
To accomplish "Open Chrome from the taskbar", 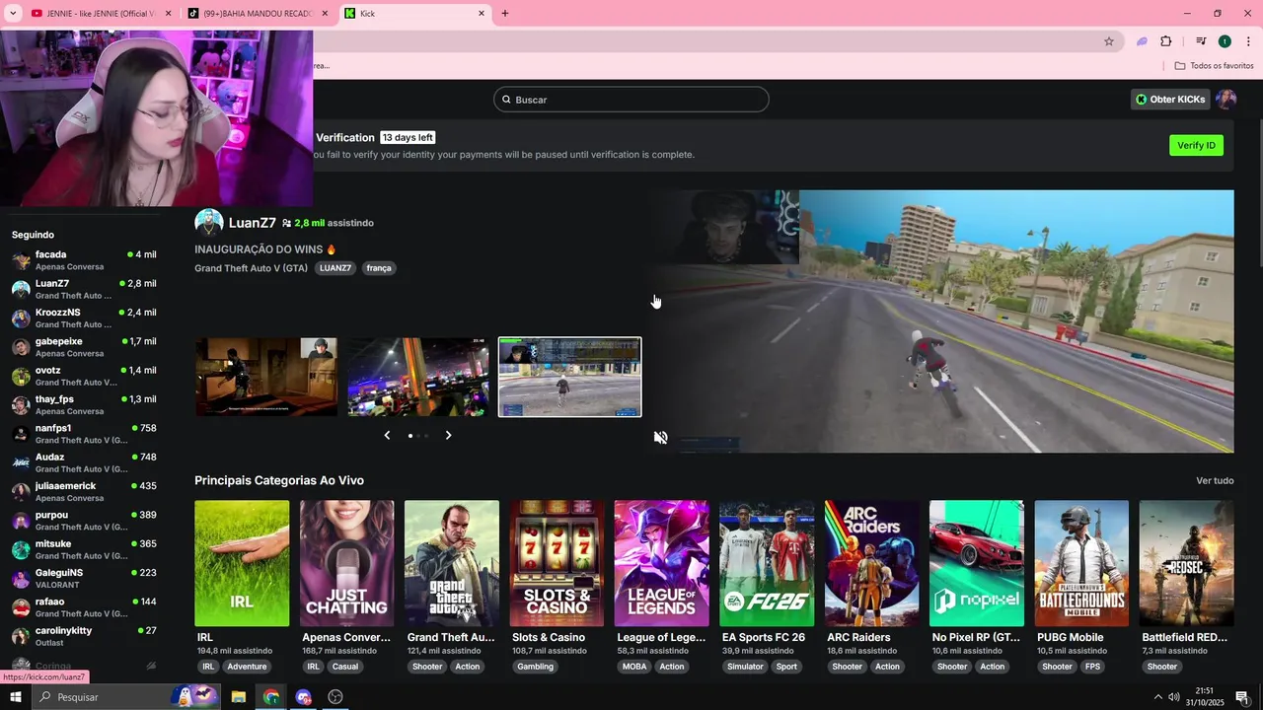I will (270, 697).
